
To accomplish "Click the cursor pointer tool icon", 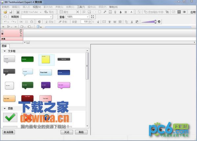I will click(139, 12).
